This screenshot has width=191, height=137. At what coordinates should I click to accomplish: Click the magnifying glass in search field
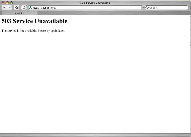(146, 8)
